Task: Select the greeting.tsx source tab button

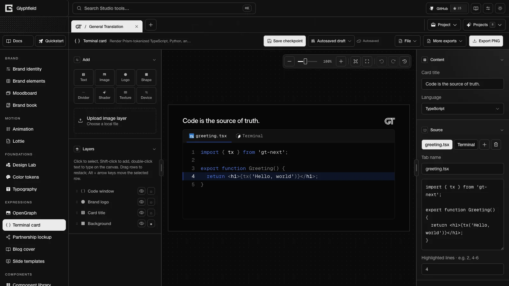Action: click(437, 145)
